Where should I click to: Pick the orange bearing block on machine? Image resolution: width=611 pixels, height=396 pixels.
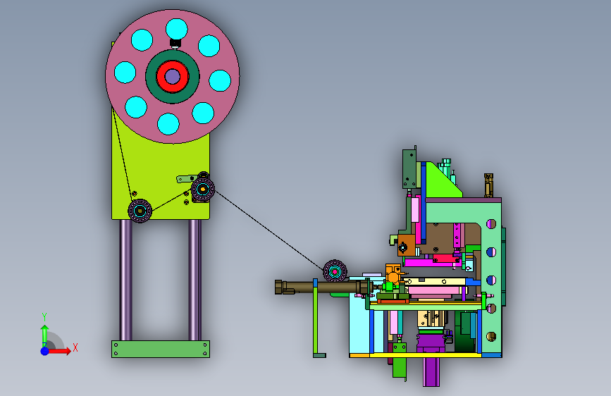[x=407, y=245]
